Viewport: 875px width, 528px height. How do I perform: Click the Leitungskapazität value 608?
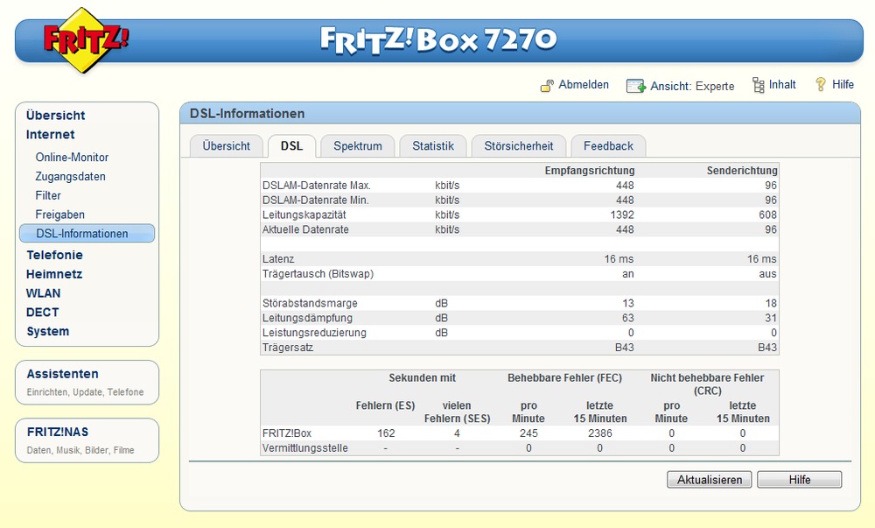tap(768, 215)
